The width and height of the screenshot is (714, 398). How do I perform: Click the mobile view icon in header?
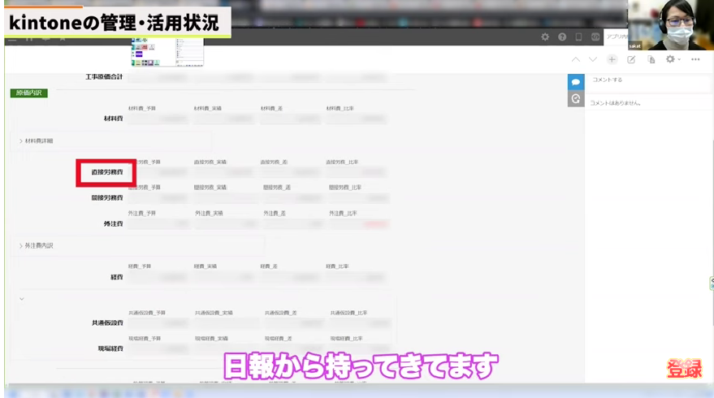click(x=578, y=37)
